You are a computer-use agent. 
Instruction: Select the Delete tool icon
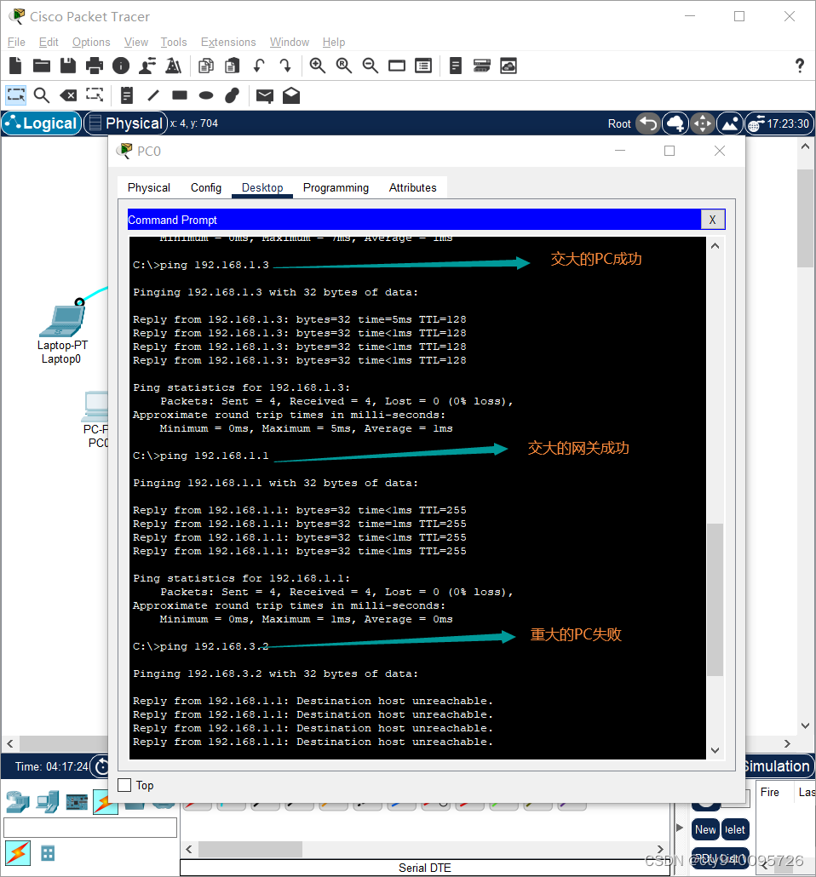68,95
